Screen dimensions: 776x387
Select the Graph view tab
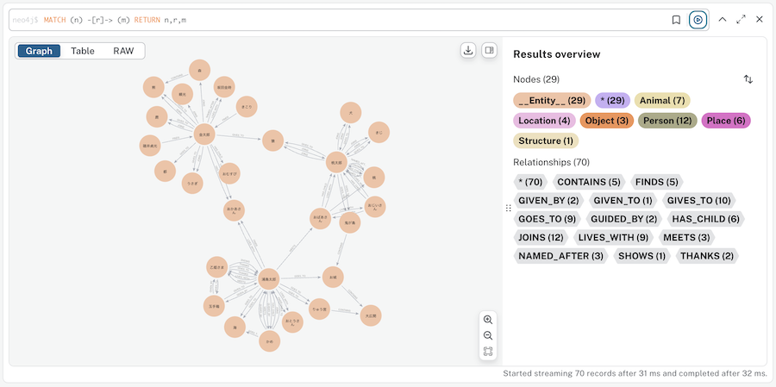39,51
